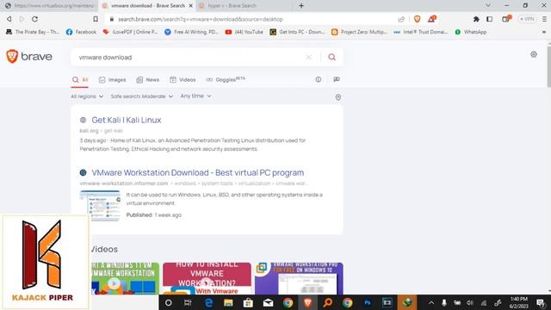This screenshot has height=310, width=551.
Task: Expand the All regions dropdown
Action: tap(87, 96)
